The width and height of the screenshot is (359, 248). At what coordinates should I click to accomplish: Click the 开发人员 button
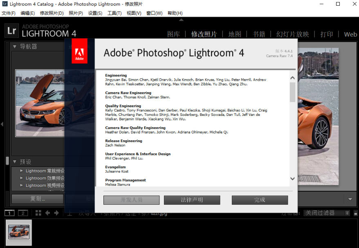coord(131,200)
